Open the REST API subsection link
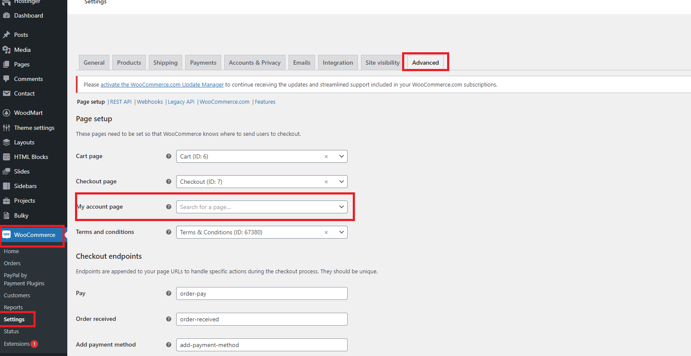The height and width of the screenshot is (356, 691). pyautogui.click(x=121, y=102)
